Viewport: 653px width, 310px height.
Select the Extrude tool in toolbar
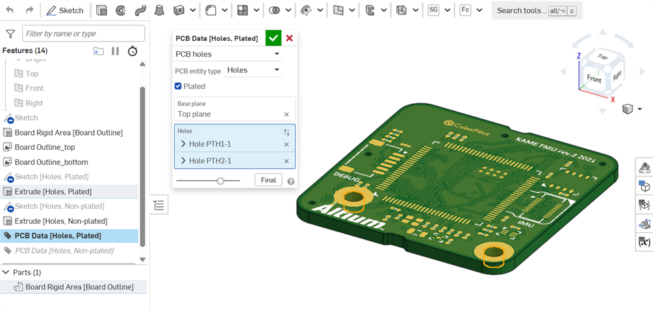coord(101,10)
